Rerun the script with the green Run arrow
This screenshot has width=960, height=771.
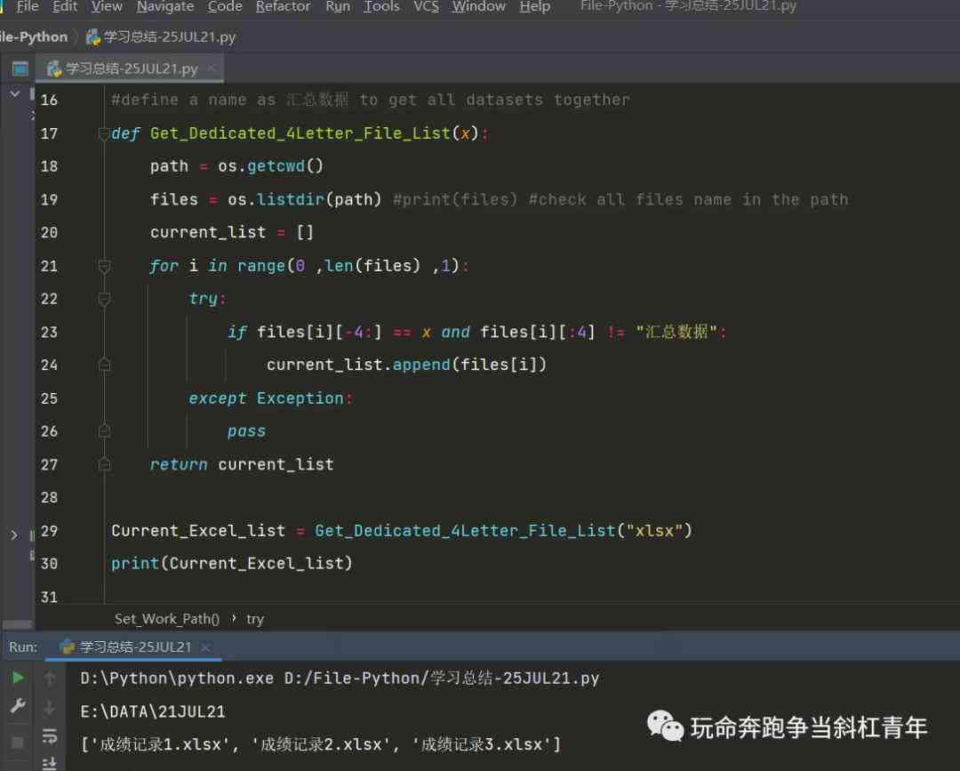pyautogui.click(x=18, y=678)
